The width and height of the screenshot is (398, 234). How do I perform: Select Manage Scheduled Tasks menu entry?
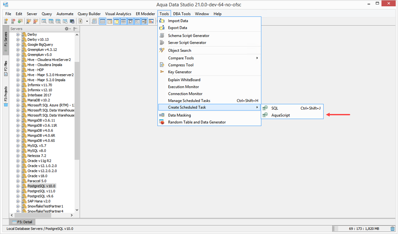click(210, 100)
